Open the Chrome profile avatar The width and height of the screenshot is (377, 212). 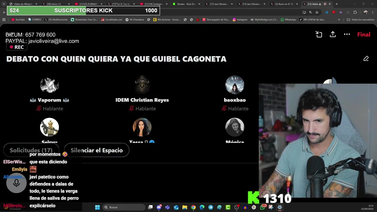366,12
